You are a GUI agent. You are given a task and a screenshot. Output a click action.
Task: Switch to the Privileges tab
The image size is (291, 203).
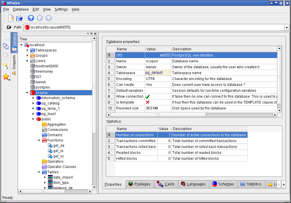pyautogui.click(x=140, y=184)
